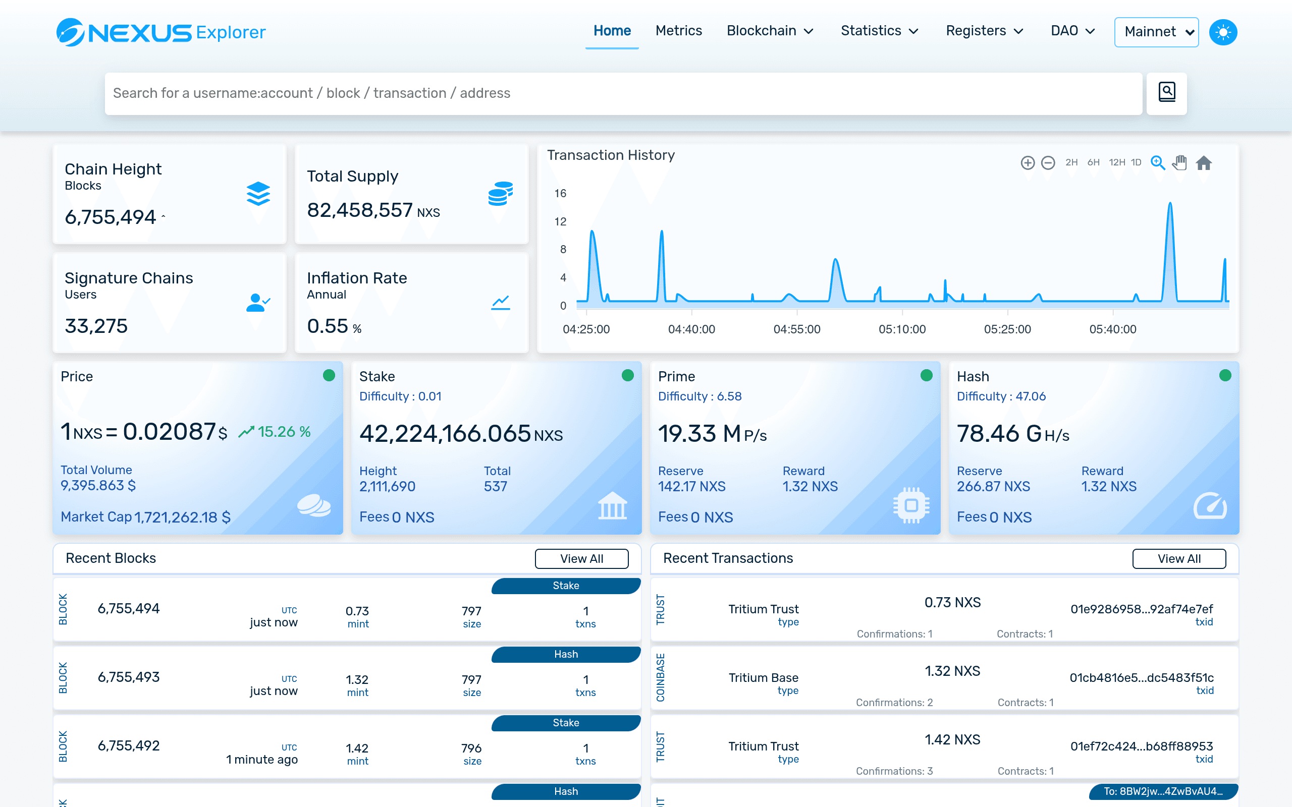The width and height of the screenshot is (1292, 807).
Task: Click the Stake card bank icon
Action: (x=612, y=505)
